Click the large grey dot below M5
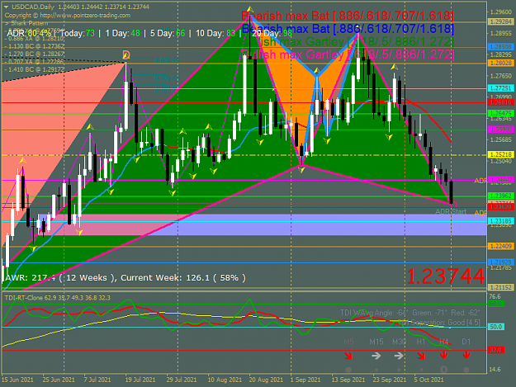The height and width of the screenshot is (387, 516). (x=348, y=370)
